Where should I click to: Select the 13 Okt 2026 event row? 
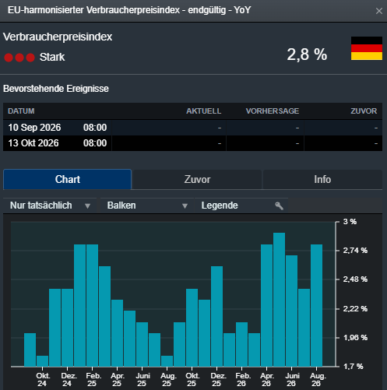192,143
